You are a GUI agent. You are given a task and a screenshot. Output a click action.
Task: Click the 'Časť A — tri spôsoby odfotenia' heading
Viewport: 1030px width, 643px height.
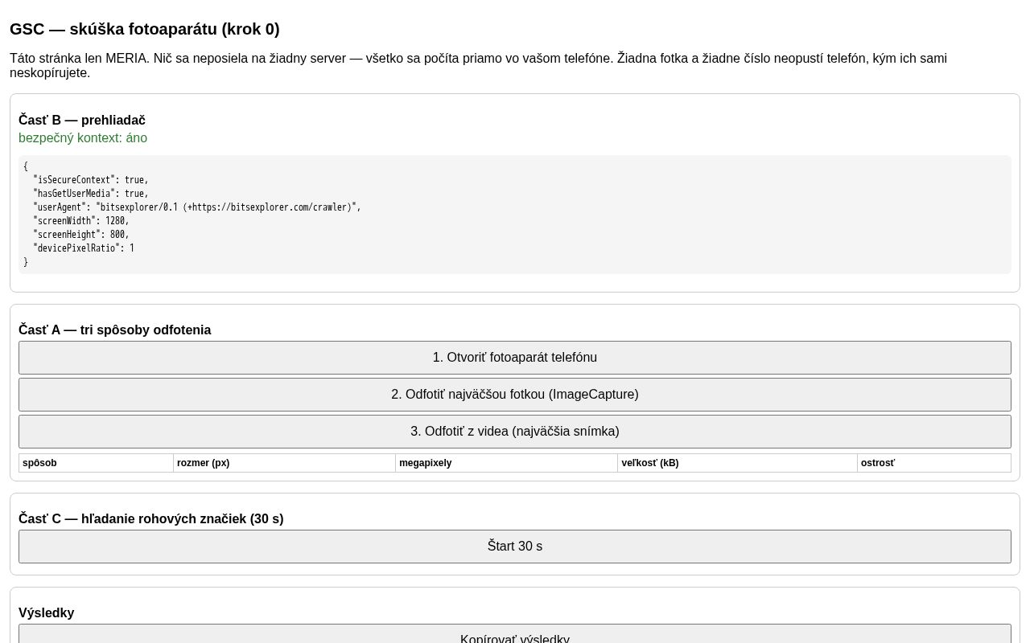115,330
